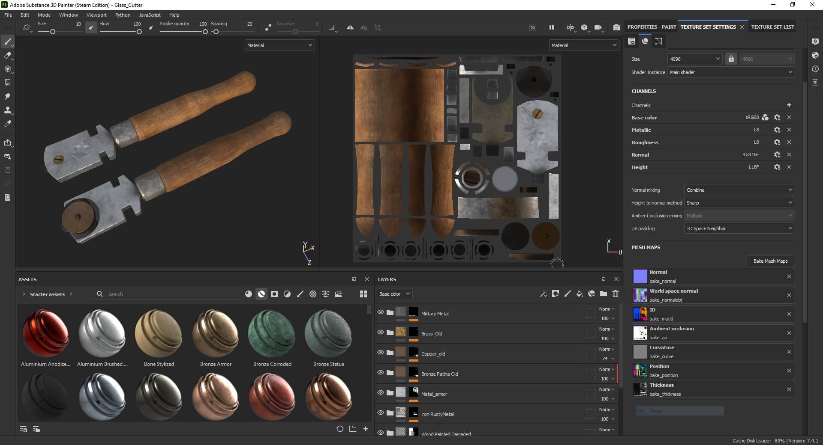The width and height of the screenshot is (823, 445).
Task: Pick the Material Picker eyedropper tool
Action: point(7,124)
